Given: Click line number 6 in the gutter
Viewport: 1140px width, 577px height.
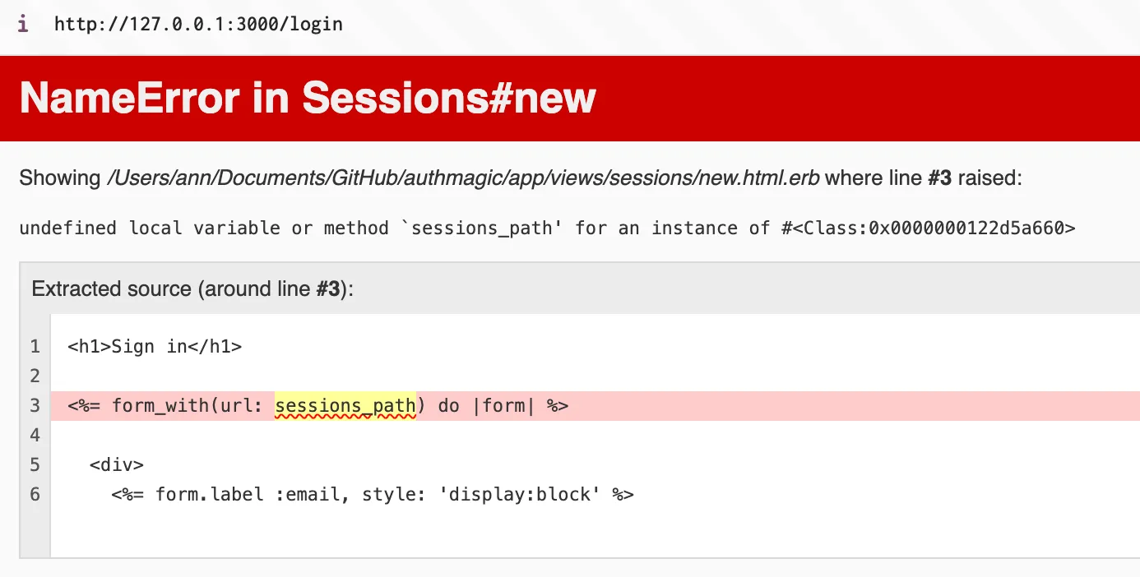Looking at the screenshot, I should tap(35, 494).
